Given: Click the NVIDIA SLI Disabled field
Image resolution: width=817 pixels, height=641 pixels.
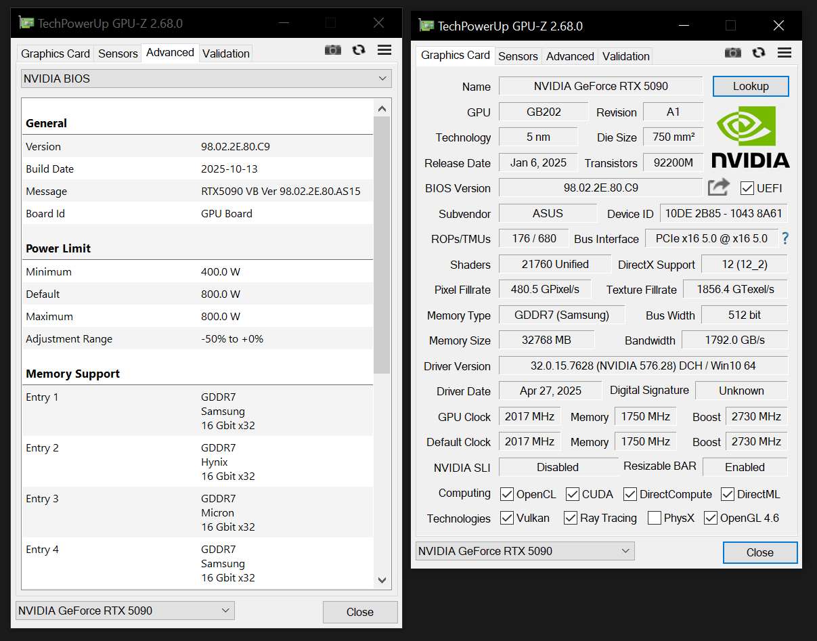Looking at the screenshot, I should [558, 467].
